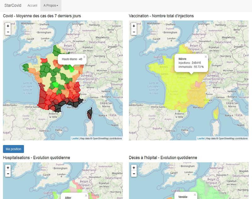Close the Allier popup
This screenshot has height=199, width=252.
(86, 196)
